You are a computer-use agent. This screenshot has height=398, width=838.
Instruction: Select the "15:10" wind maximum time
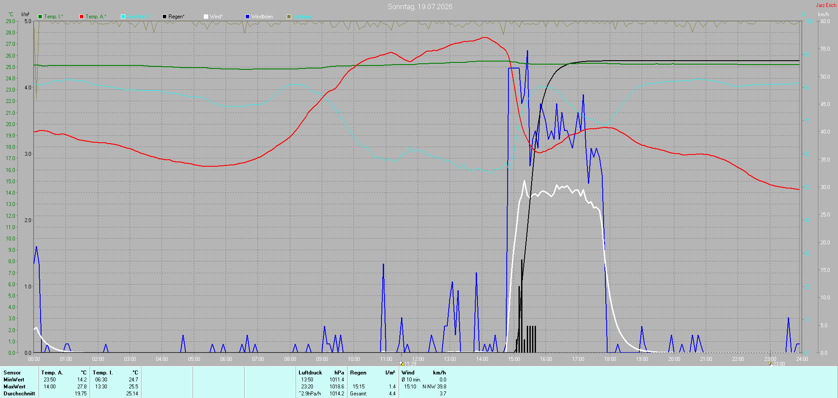[410, 387]
